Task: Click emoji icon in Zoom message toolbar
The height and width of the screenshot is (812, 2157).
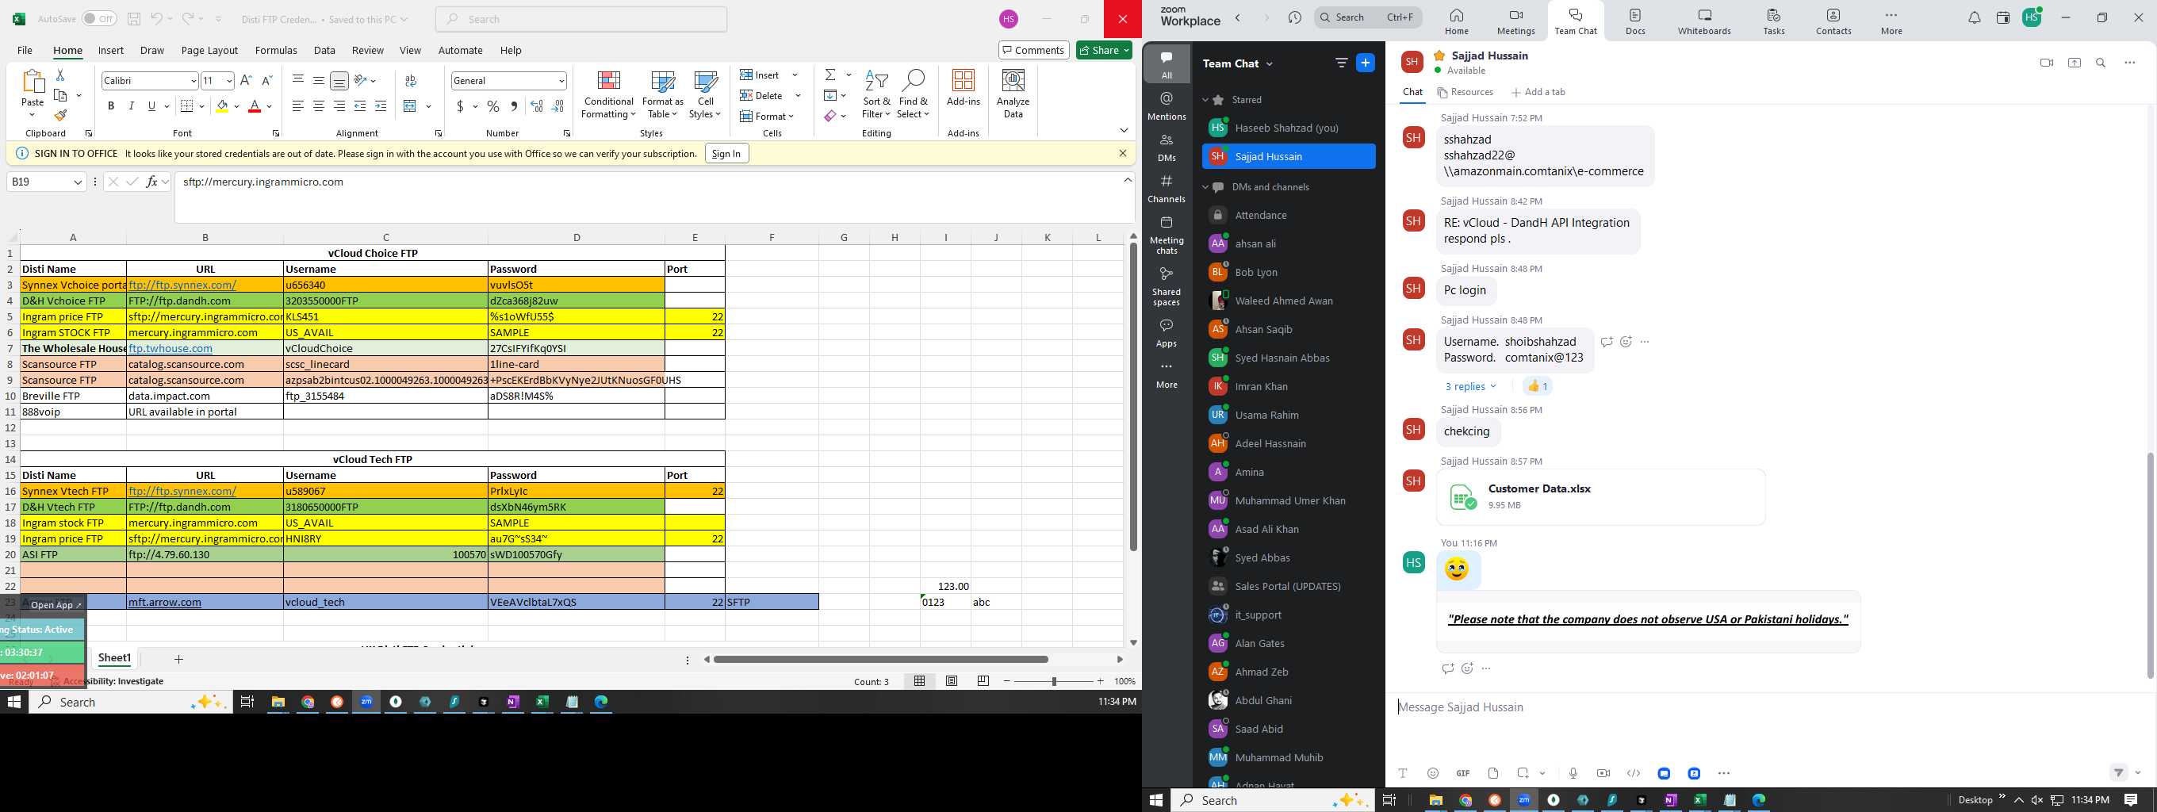Action: pos(1433,772)
